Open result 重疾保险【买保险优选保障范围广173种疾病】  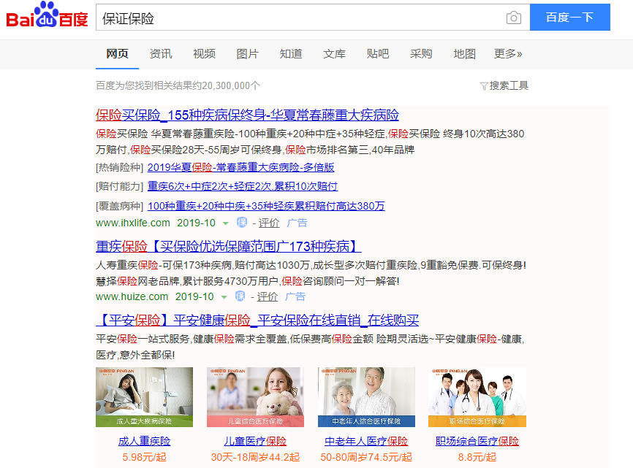click(229, 246)
